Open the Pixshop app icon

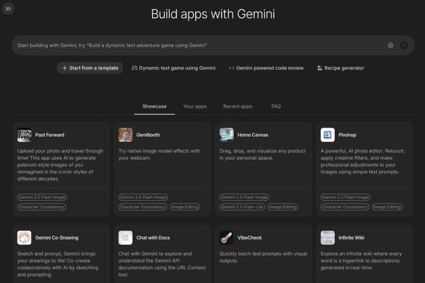(327, 135)
